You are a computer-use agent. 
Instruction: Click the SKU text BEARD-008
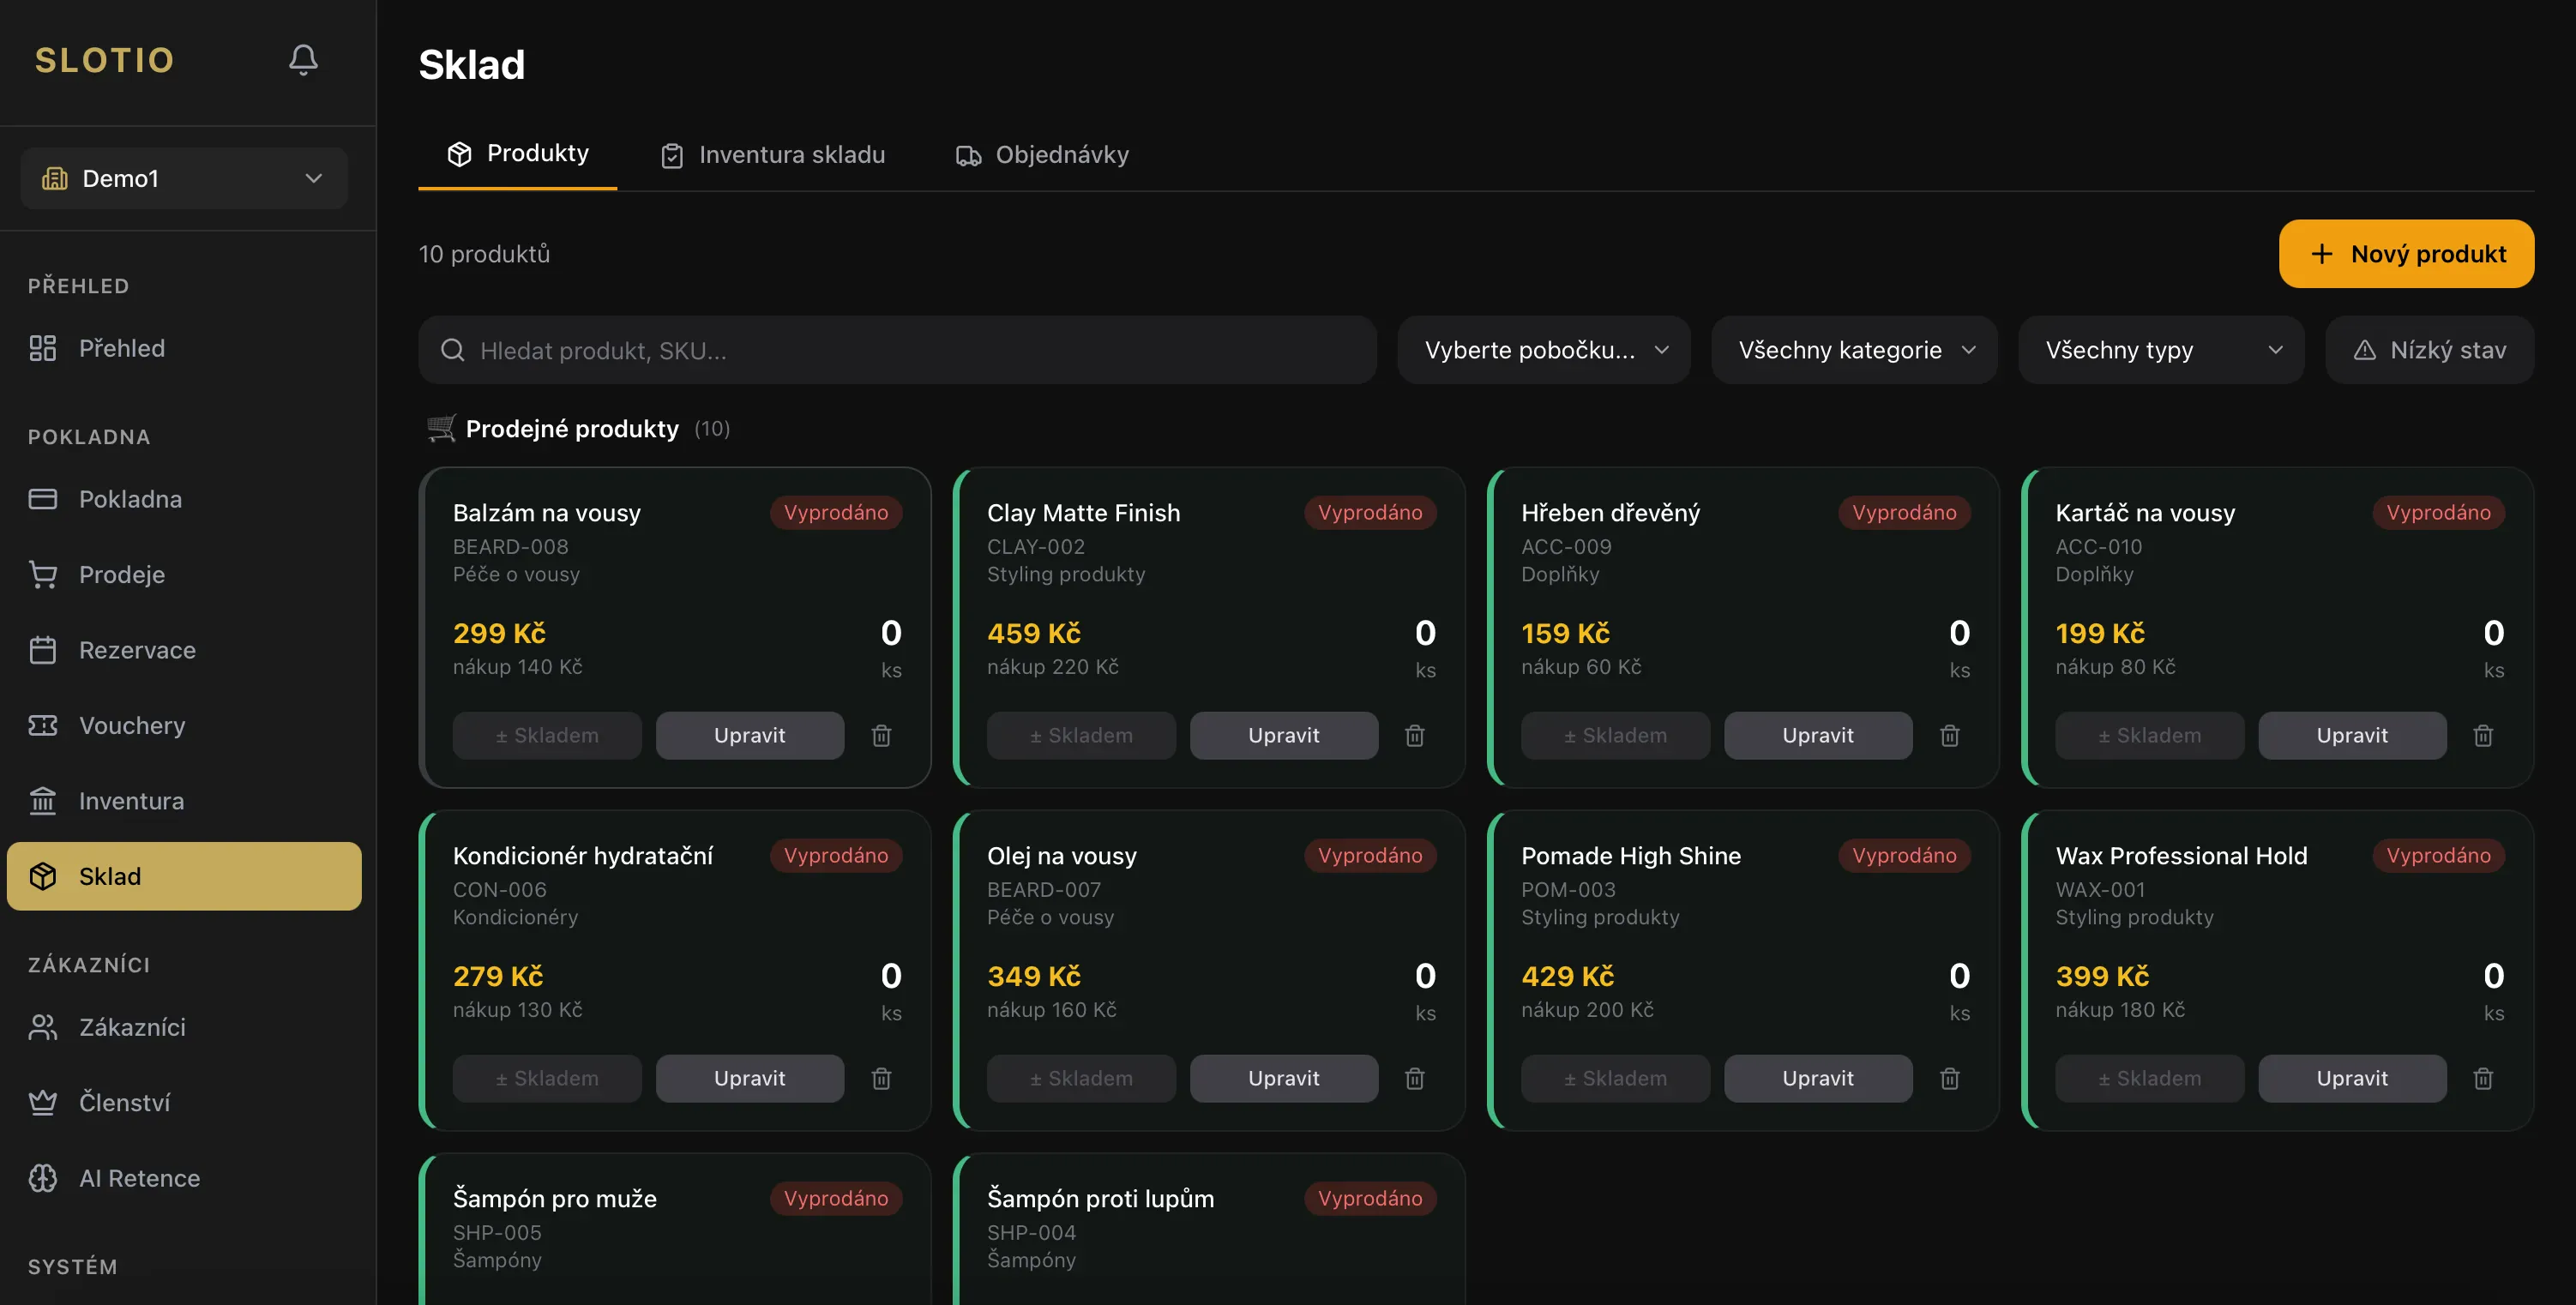[510, 547]
